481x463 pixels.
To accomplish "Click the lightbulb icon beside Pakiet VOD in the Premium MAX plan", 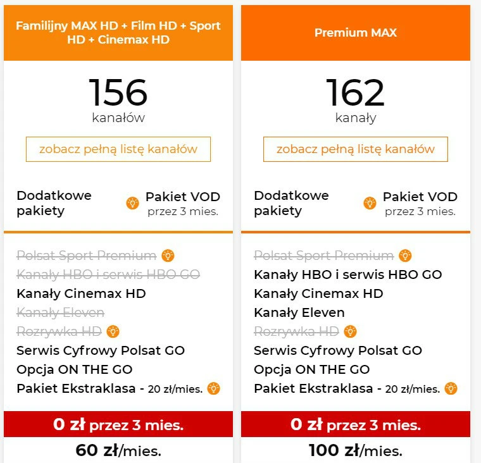I will pyautogui.click(x=370, y=203).
